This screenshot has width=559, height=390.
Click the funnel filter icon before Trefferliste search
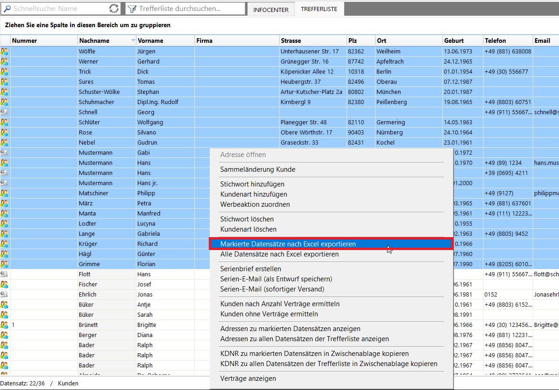[131, 9]
